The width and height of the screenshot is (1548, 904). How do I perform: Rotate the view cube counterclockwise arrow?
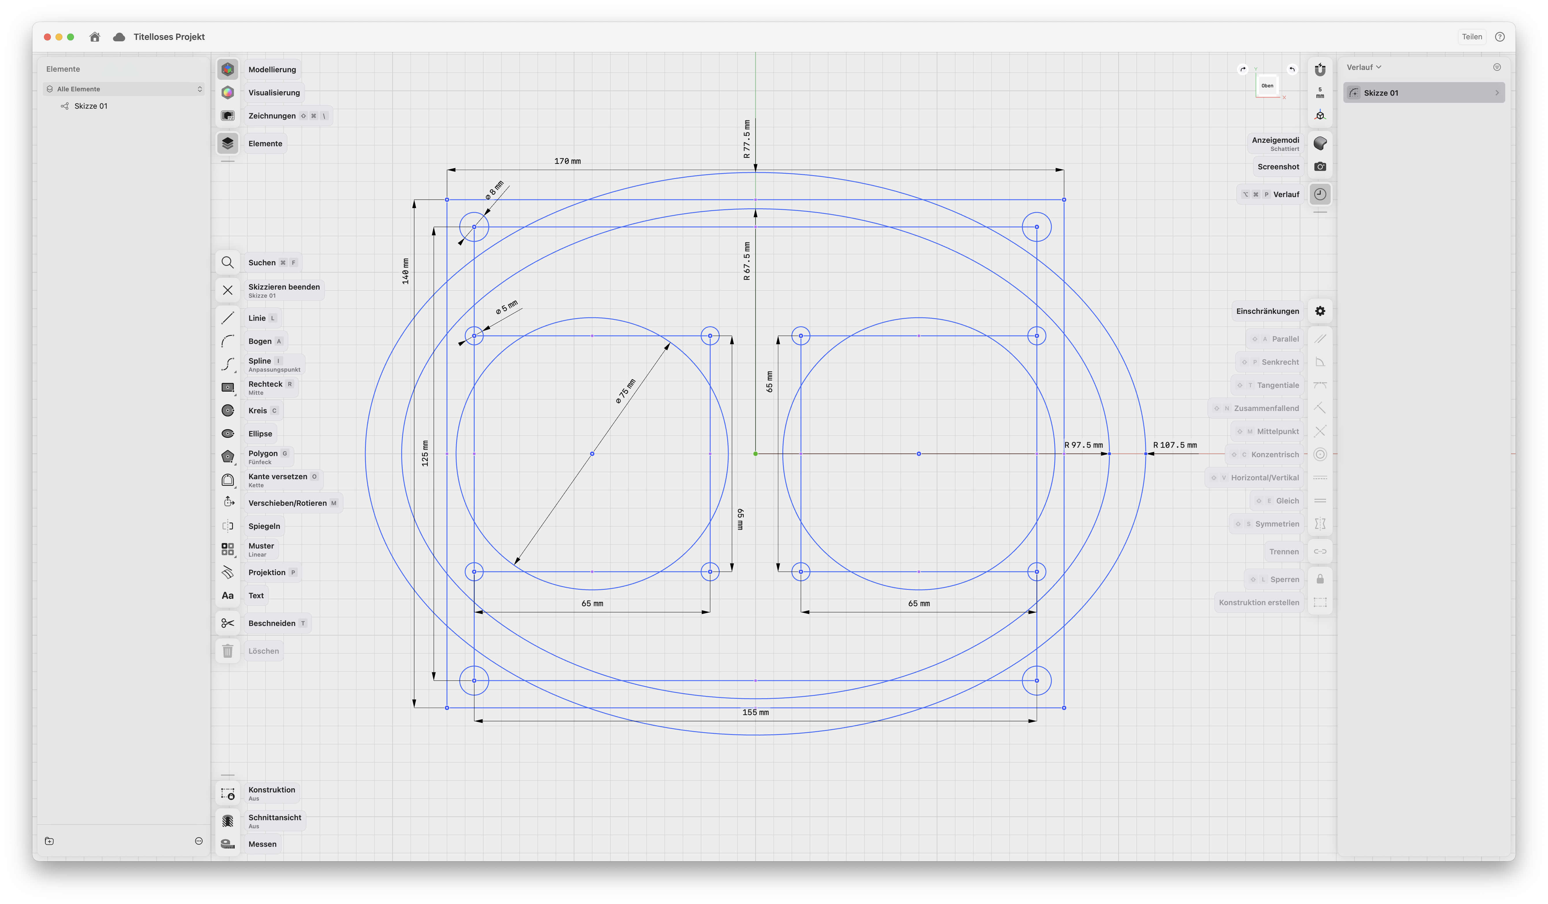click(1291, 69)
